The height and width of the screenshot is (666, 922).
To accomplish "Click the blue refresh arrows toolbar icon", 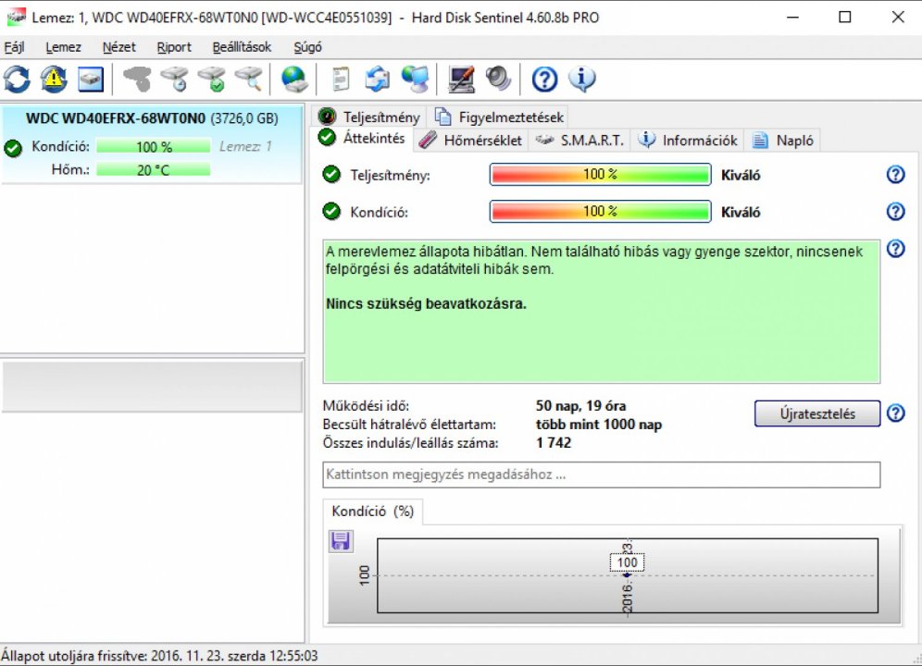I will 17,79.
